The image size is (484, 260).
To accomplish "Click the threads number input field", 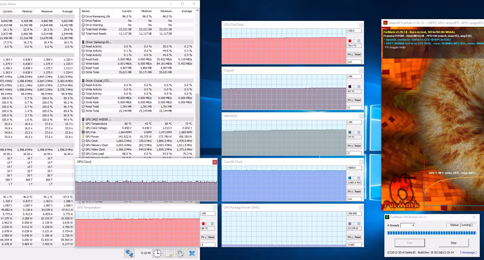I will [408, 225].
